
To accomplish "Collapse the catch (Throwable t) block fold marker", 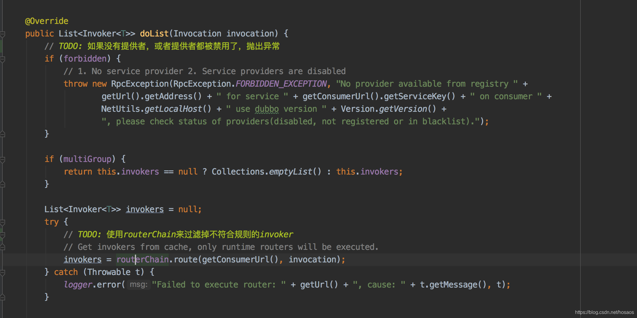I will (2, 273).
